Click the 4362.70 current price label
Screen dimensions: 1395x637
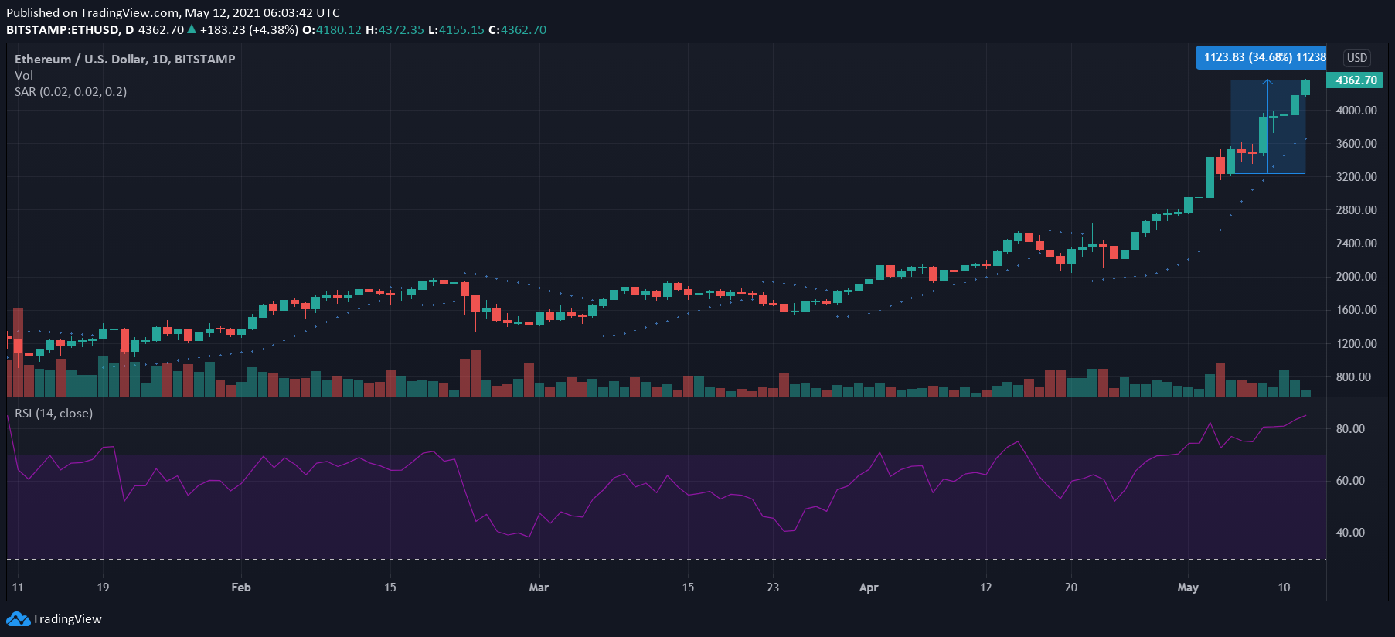click(x=1356, y=80)
